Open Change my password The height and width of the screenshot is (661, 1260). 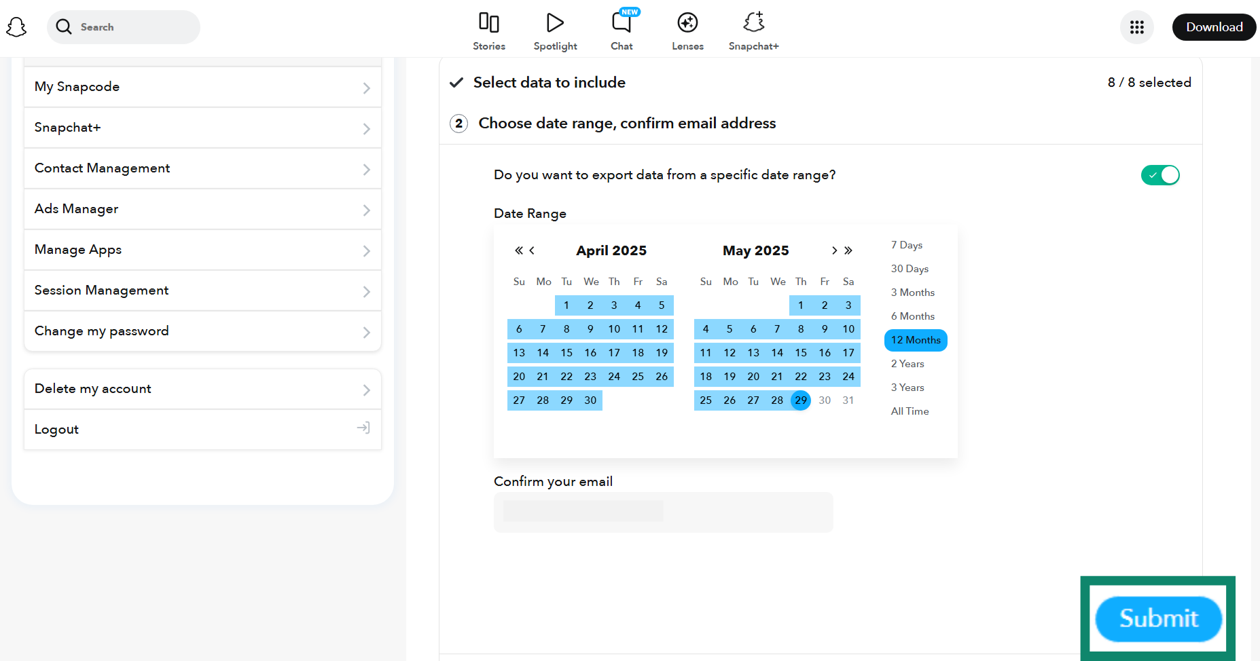(x=202, y=331)
